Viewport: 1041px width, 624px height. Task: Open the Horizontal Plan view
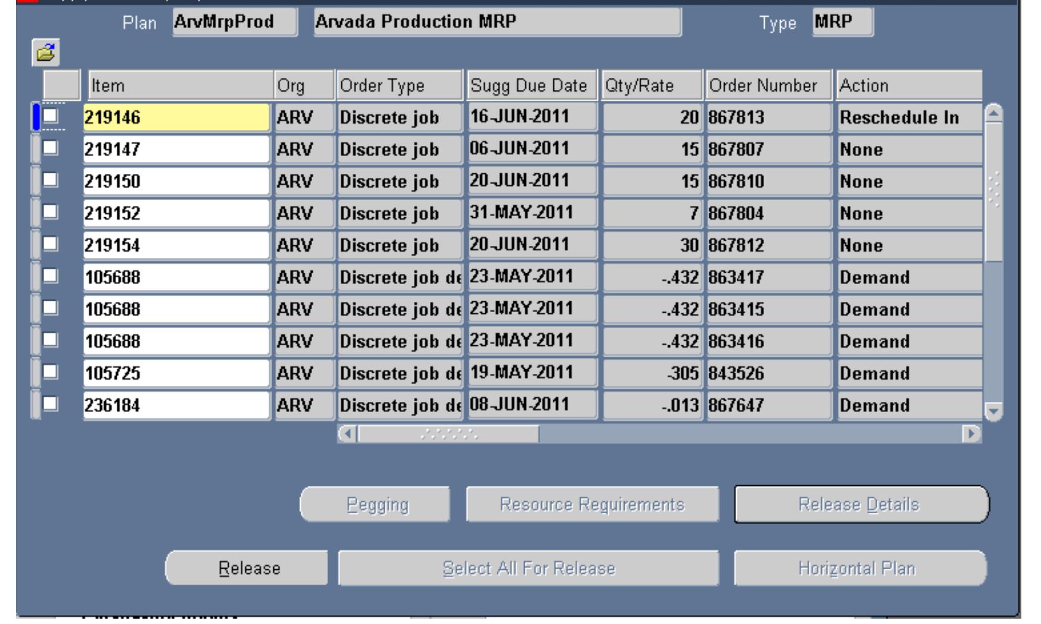point(859,568)
